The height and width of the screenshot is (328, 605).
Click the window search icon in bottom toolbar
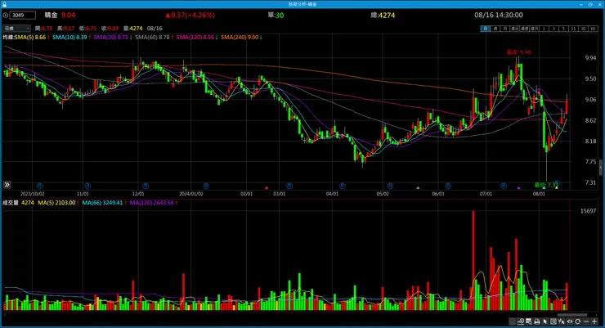click(x=529, y=321)
